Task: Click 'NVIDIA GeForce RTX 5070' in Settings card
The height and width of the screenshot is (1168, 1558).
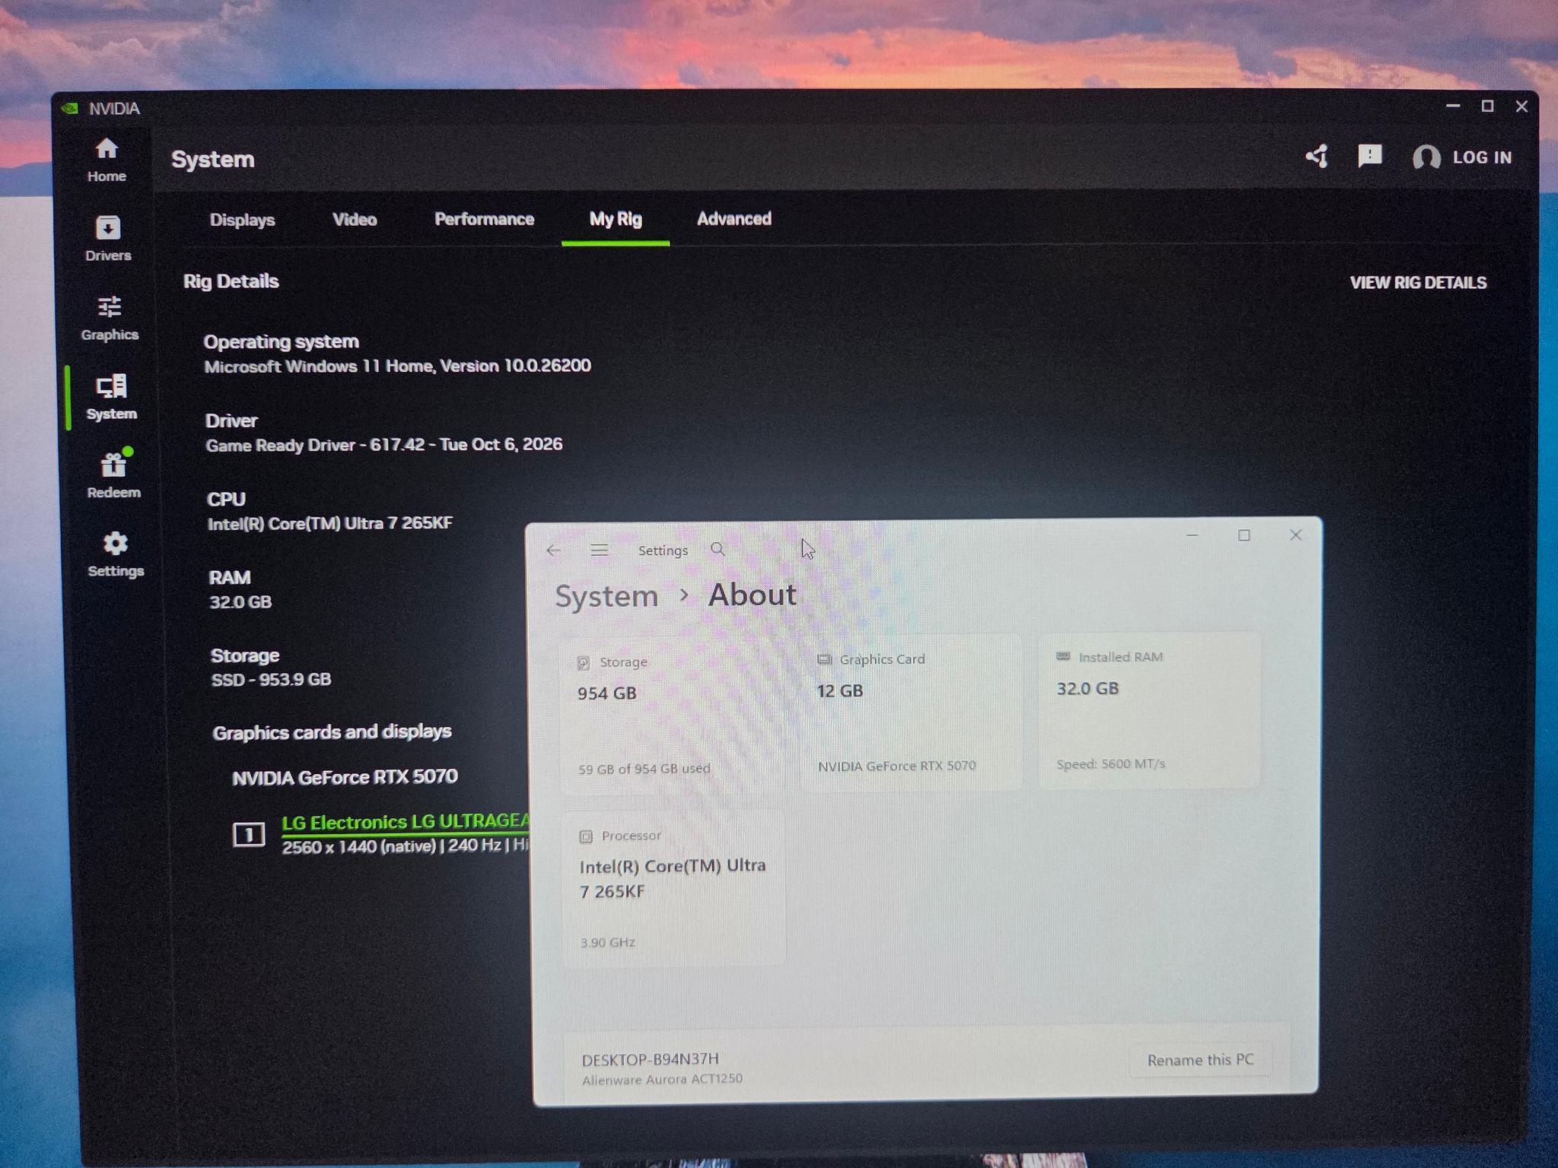Action: pos(897,766)
